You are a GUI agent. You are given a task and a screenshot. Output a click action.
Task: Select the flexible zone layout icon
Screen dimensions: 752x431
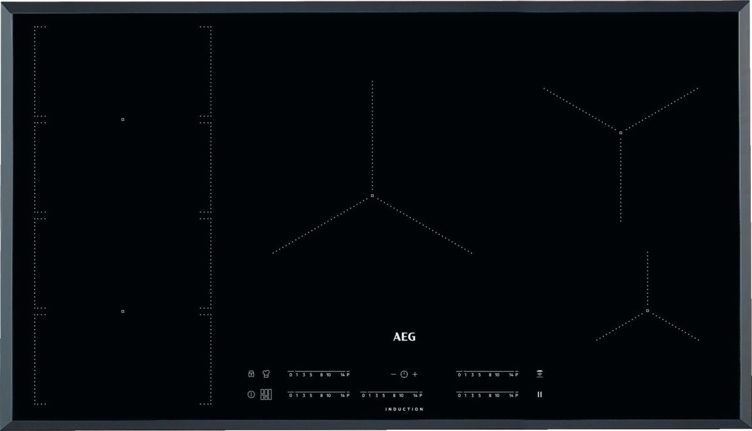coord(268,394)
